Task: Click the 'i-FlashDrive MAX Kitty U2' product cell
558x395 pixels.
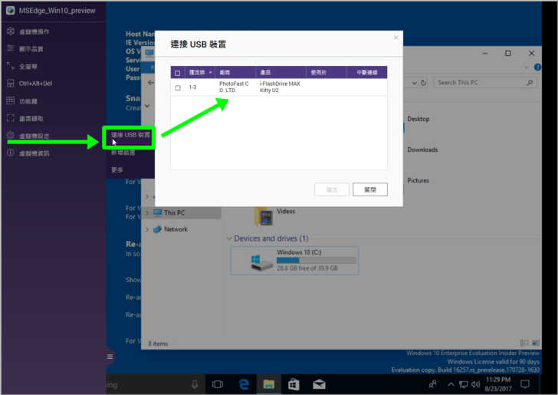Action: click(280, 87)
